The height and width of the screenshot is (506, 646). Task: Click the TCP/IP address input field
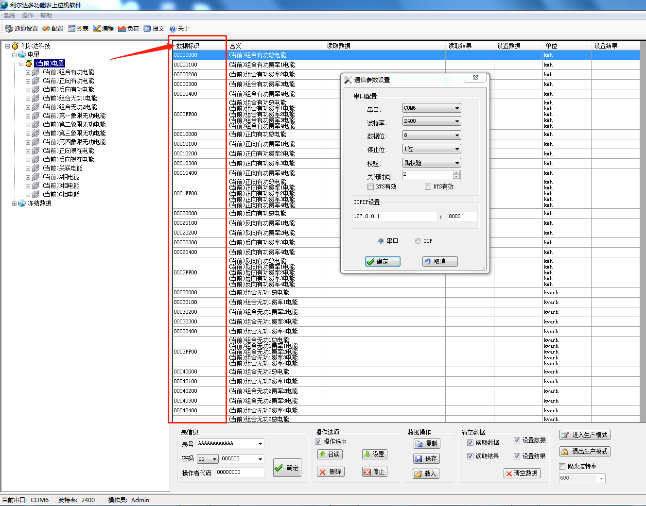(395, 217)
